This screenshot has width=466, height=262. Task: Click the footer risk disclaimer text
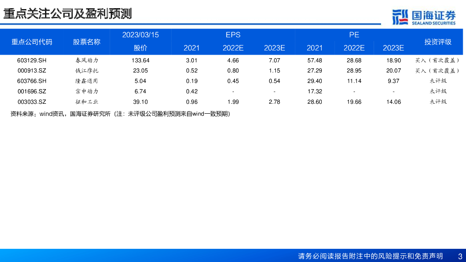point(370,256)
